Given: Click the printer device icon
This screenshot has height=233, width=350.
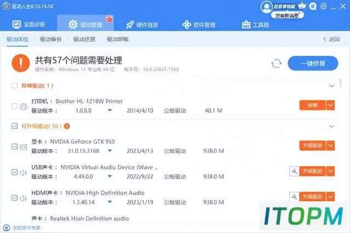Looking at the screenshot, I should point(24,107).
